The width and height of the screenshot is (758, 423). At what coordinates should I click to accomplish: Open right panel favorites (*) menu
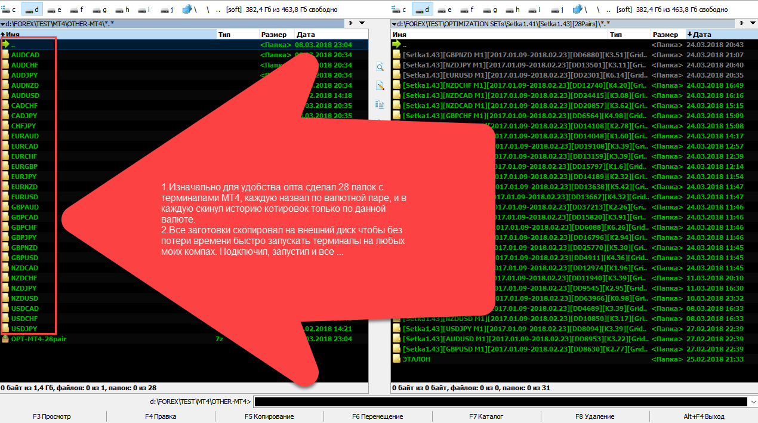click(x=740, y=23)
